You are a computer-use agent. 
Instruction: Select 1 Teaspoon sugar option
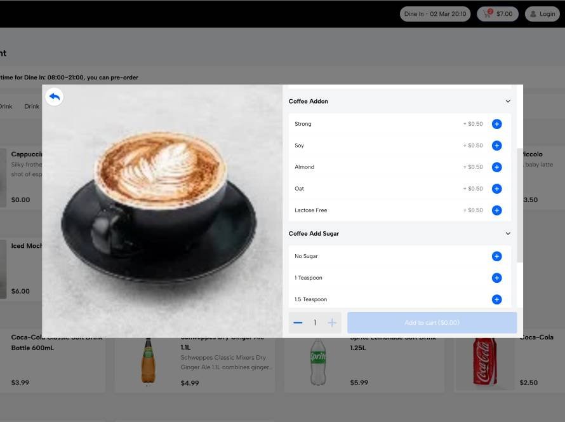[x=496, y=278]
